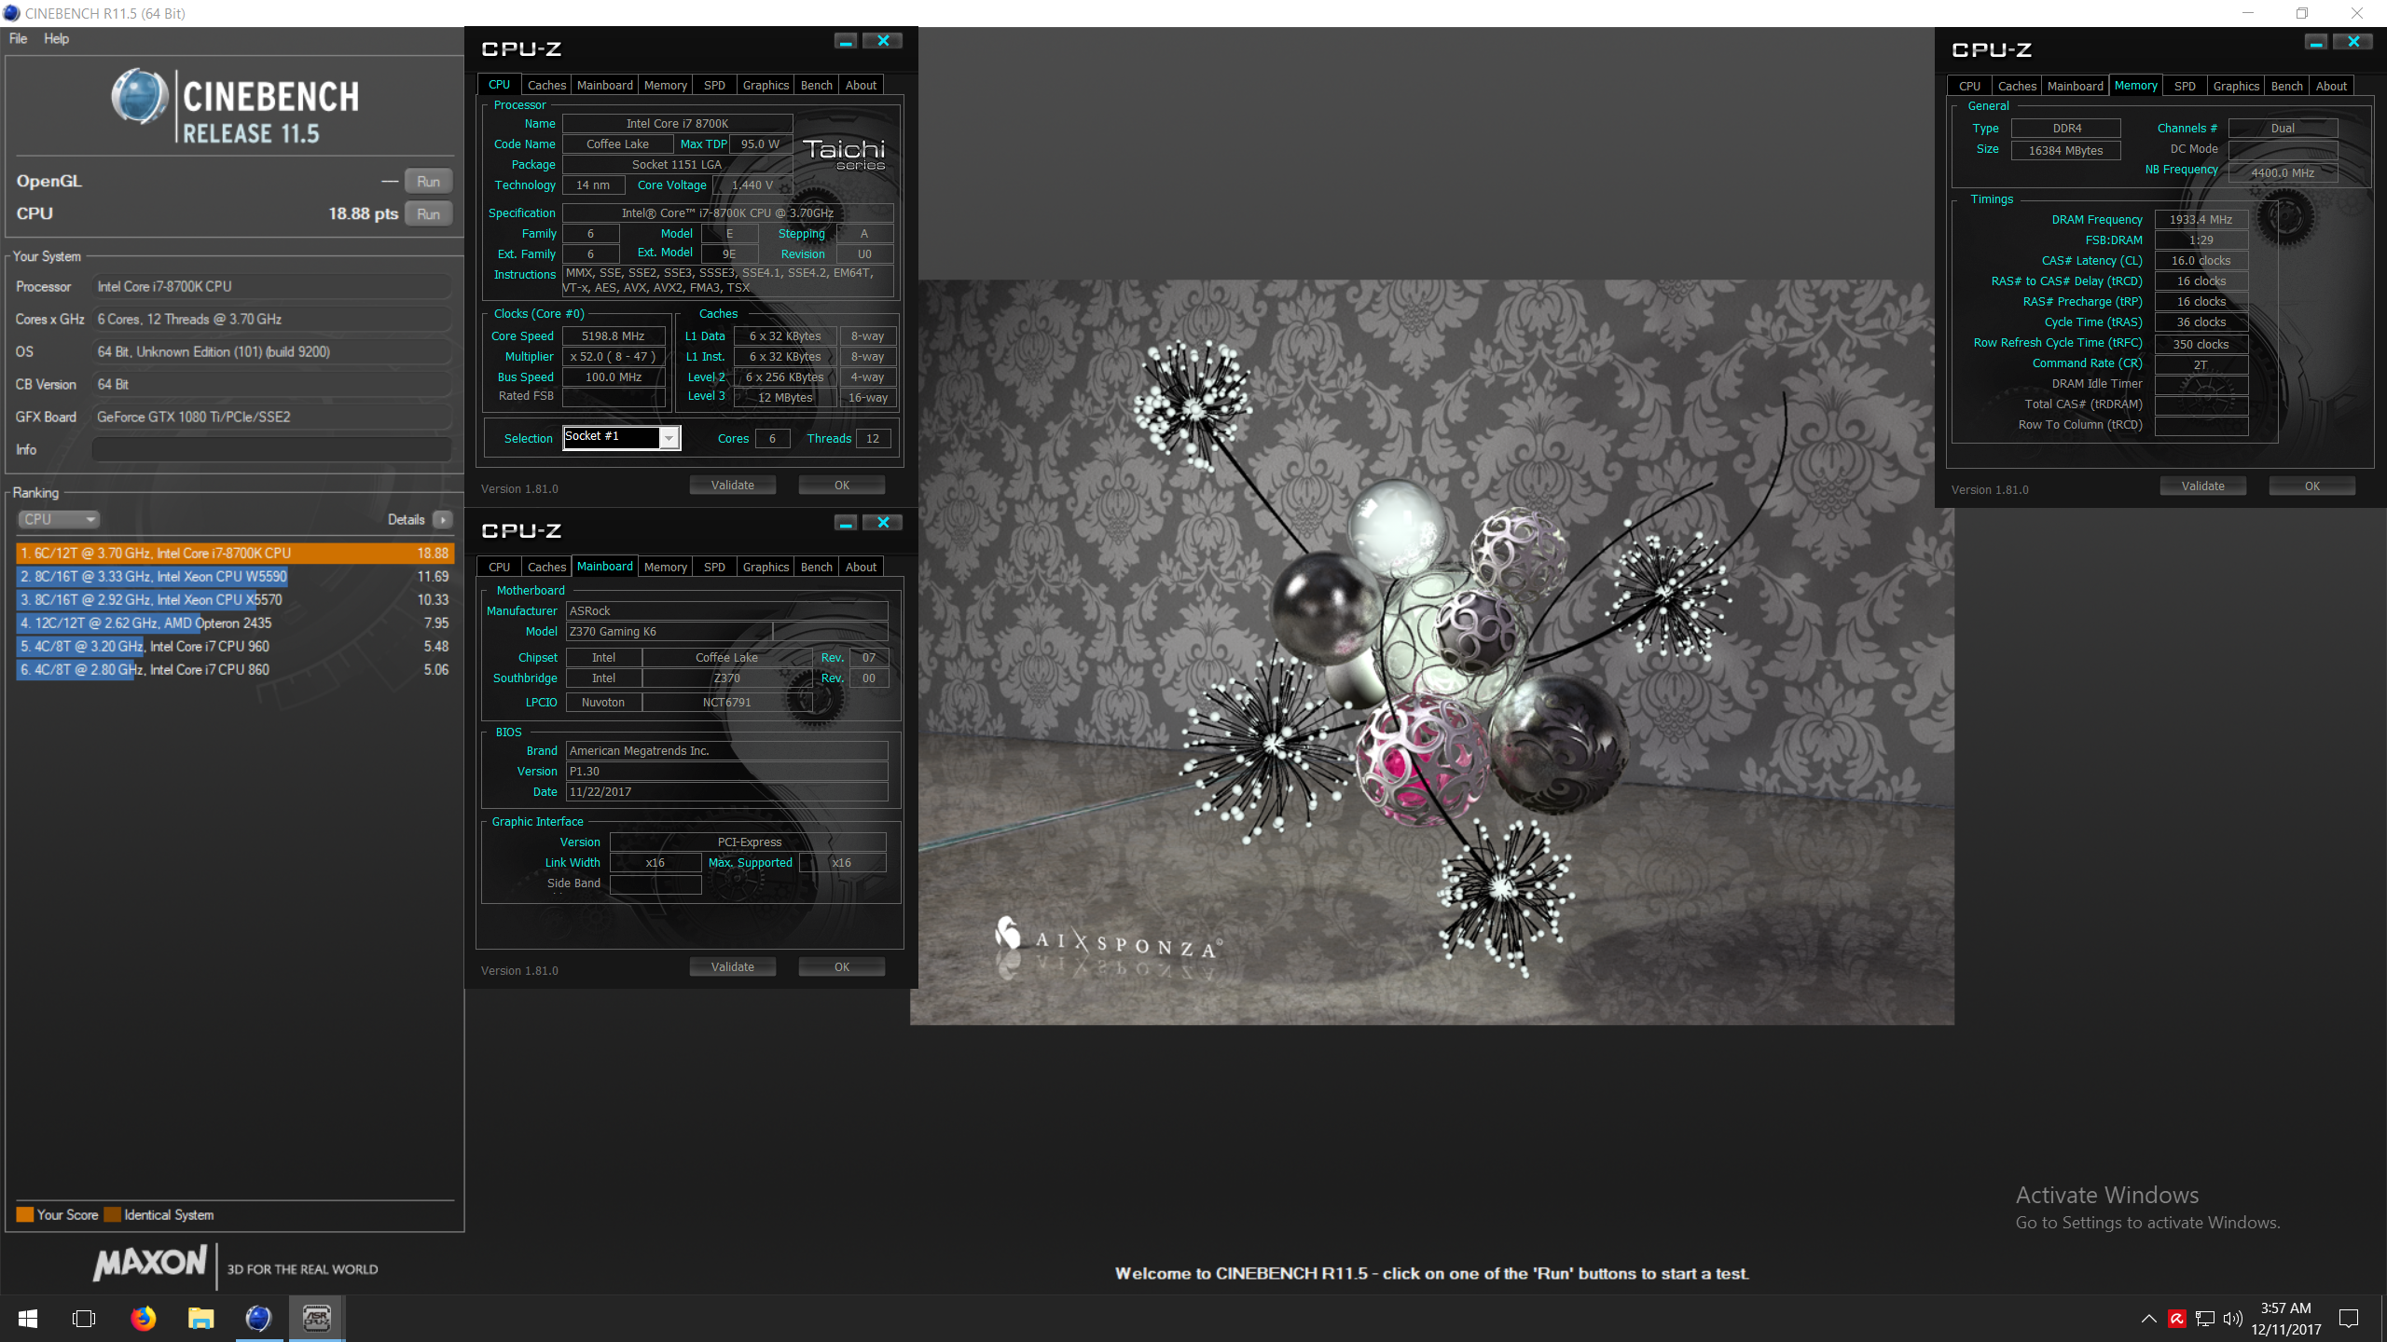Select ranking row Core i7 CPU 860
This screenshot has width=2387, height=1342.
tap(235, 670)
